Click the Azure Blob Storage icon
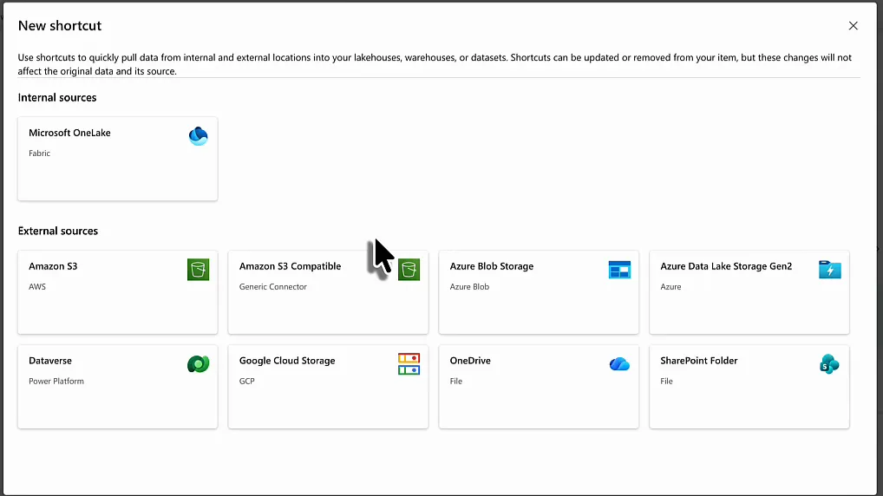 (x=619, y=270)
